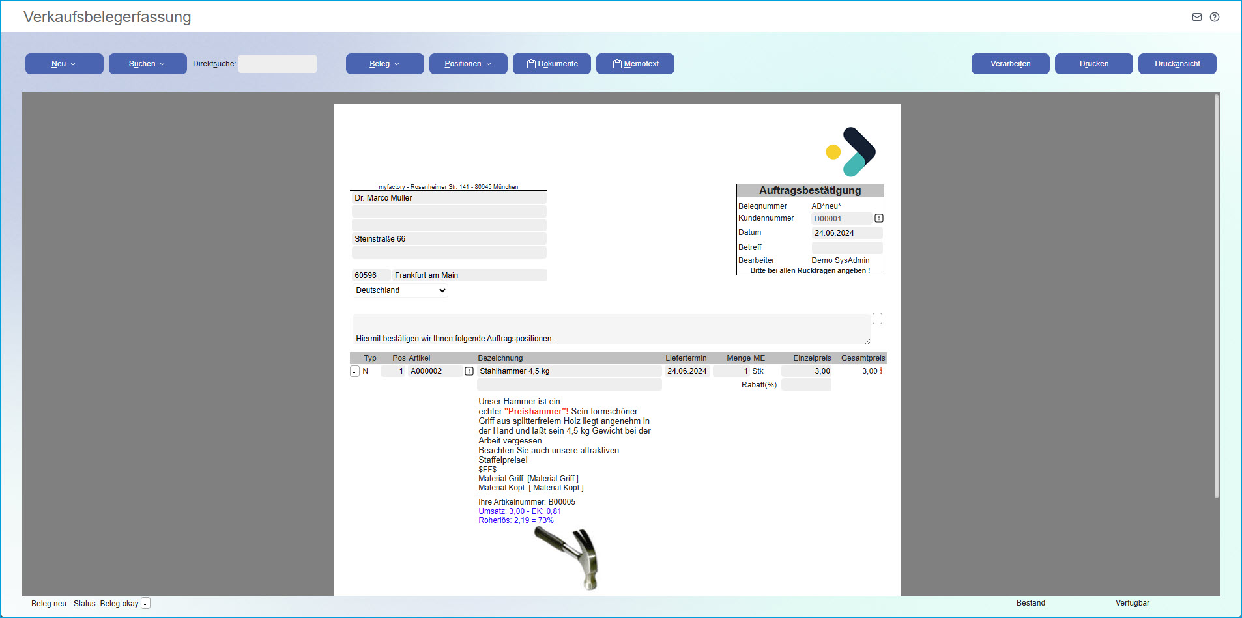This screenshot has height=618, width=1242.
Task: Open the article A000002 info icon
Action: [469, 371]
